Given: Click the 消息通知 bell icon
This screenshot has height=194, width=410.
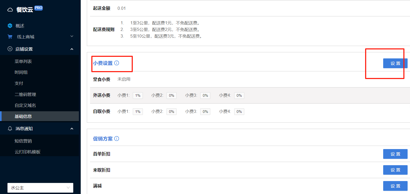Looking at the screenshot, I should [10, 128].
